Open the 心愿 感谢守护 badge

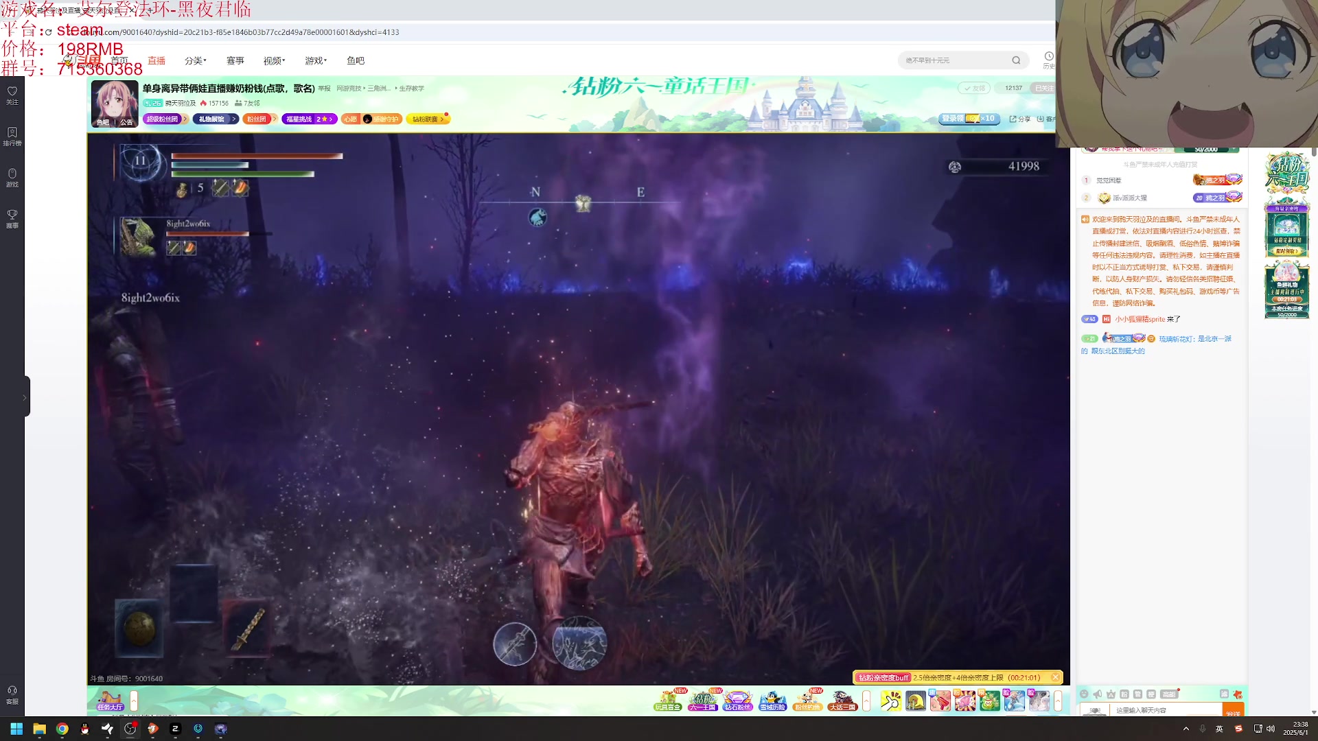[x=370, y=119]
